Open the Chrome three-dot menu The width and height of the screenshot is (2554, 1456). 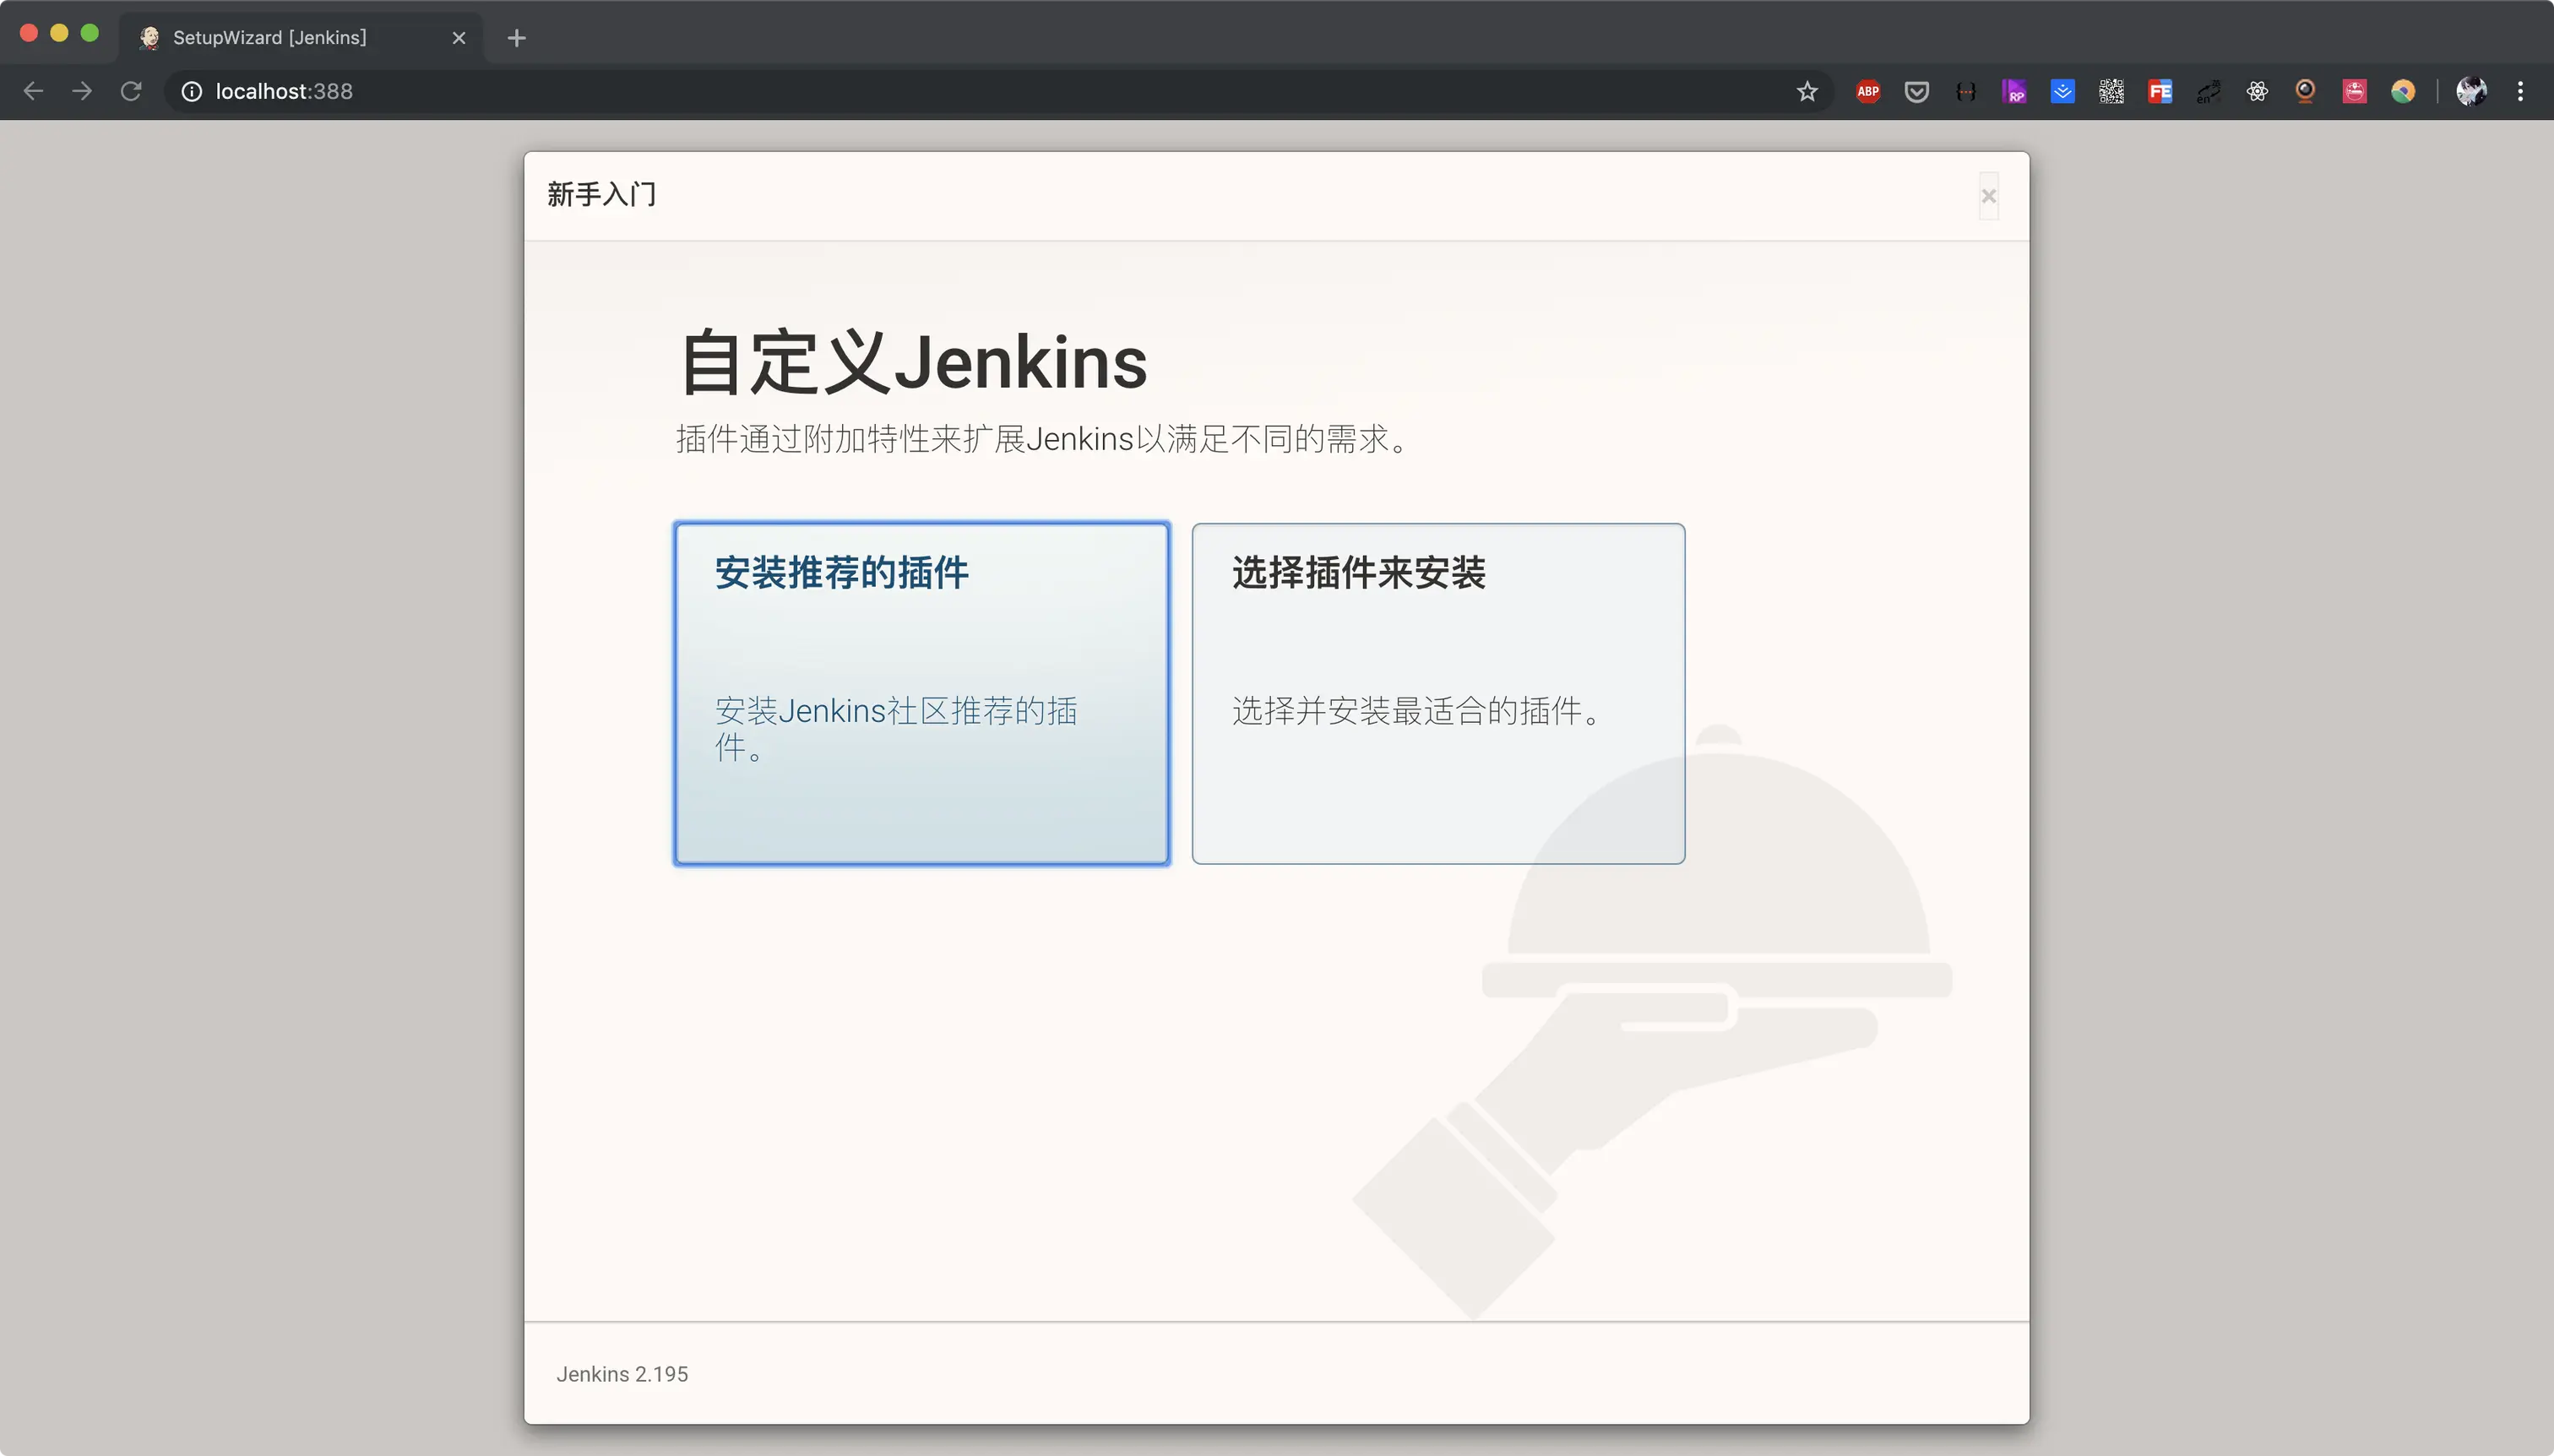pyautogui.click(x=2520, y=91)
